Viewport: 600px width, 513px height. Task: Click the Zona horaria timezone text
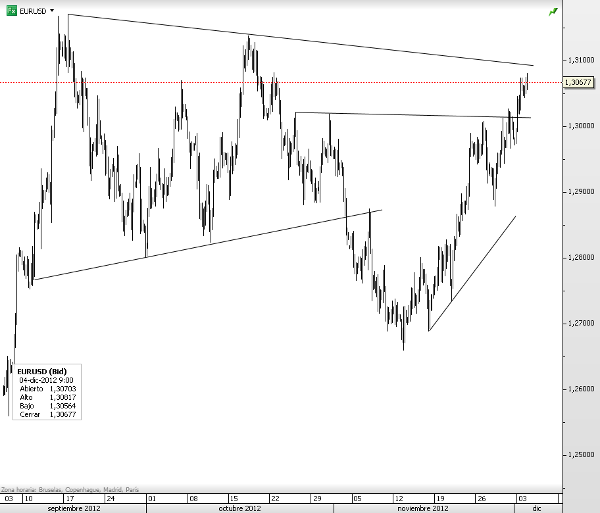click(x=70, y=490)
